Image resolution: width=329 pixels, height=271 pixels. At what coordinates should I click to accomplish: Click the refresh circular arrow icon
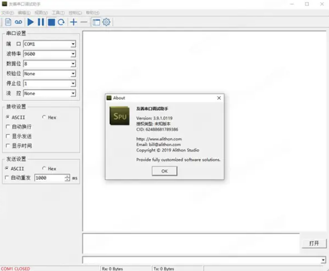[x=61, y=22]
